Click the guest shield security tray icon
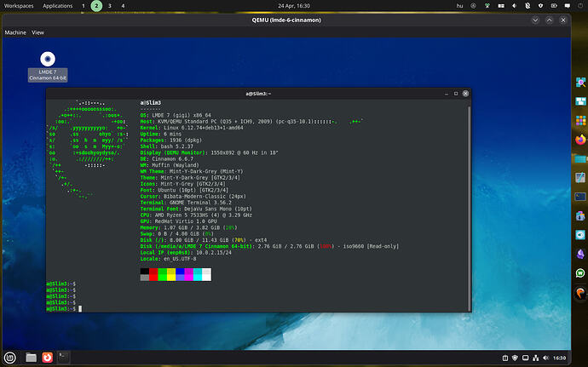 [x=516, y=358]
